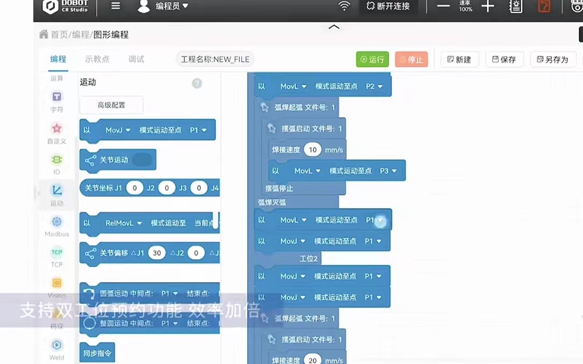Click the help question mark icon
Viewport: 583px width, 364px height.
(x=197, y=83)
